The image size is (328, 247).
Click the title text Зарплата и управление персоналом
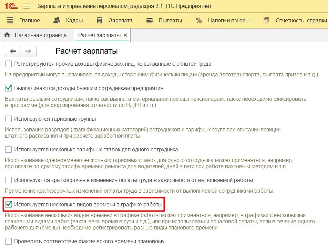[x=124, y=6]
